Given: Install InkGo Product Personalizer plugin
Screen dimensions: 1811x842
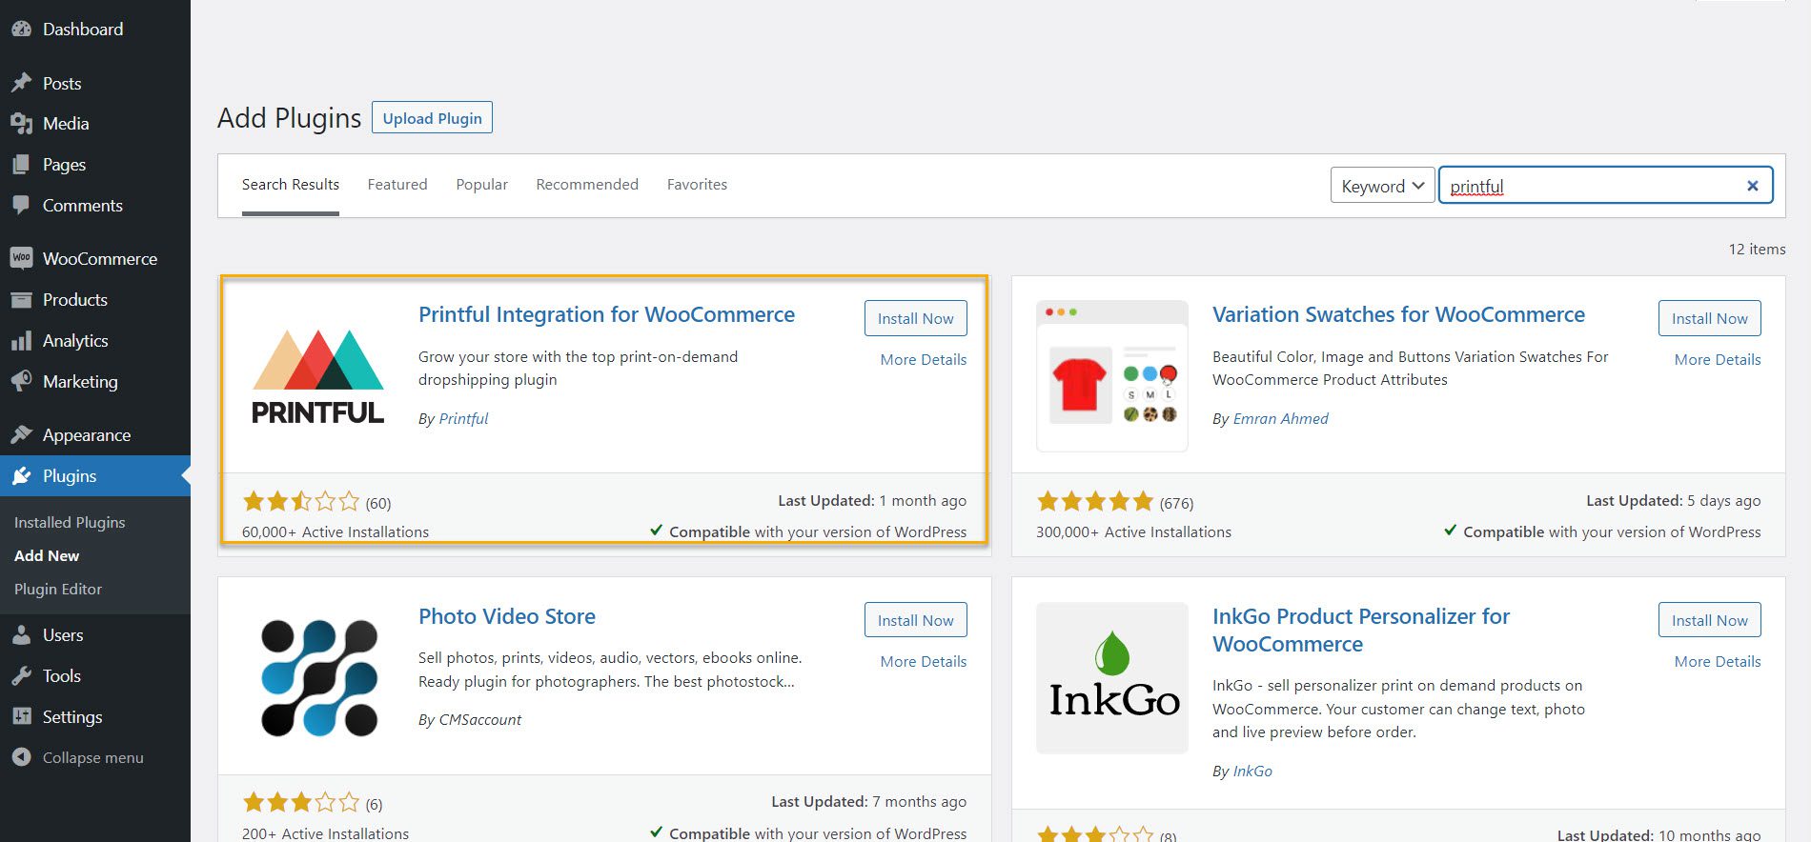Looking at the screenshot, I should pyautogui.click(x=1709, y=620).
